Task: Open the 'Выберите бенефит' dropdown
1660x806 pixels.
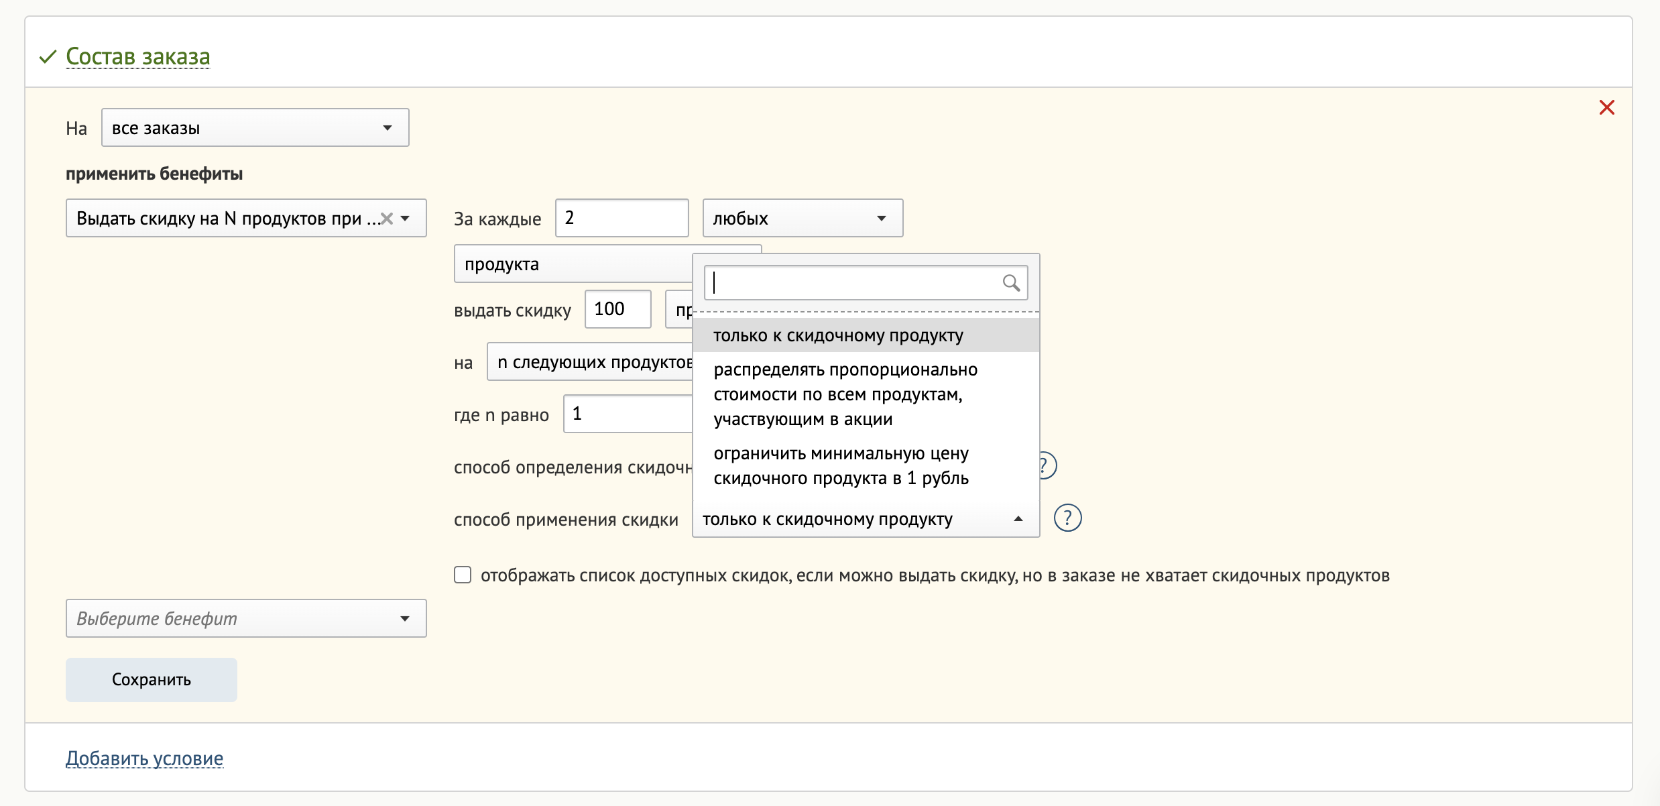Action: pyautogui.click(x=246, y=618)
